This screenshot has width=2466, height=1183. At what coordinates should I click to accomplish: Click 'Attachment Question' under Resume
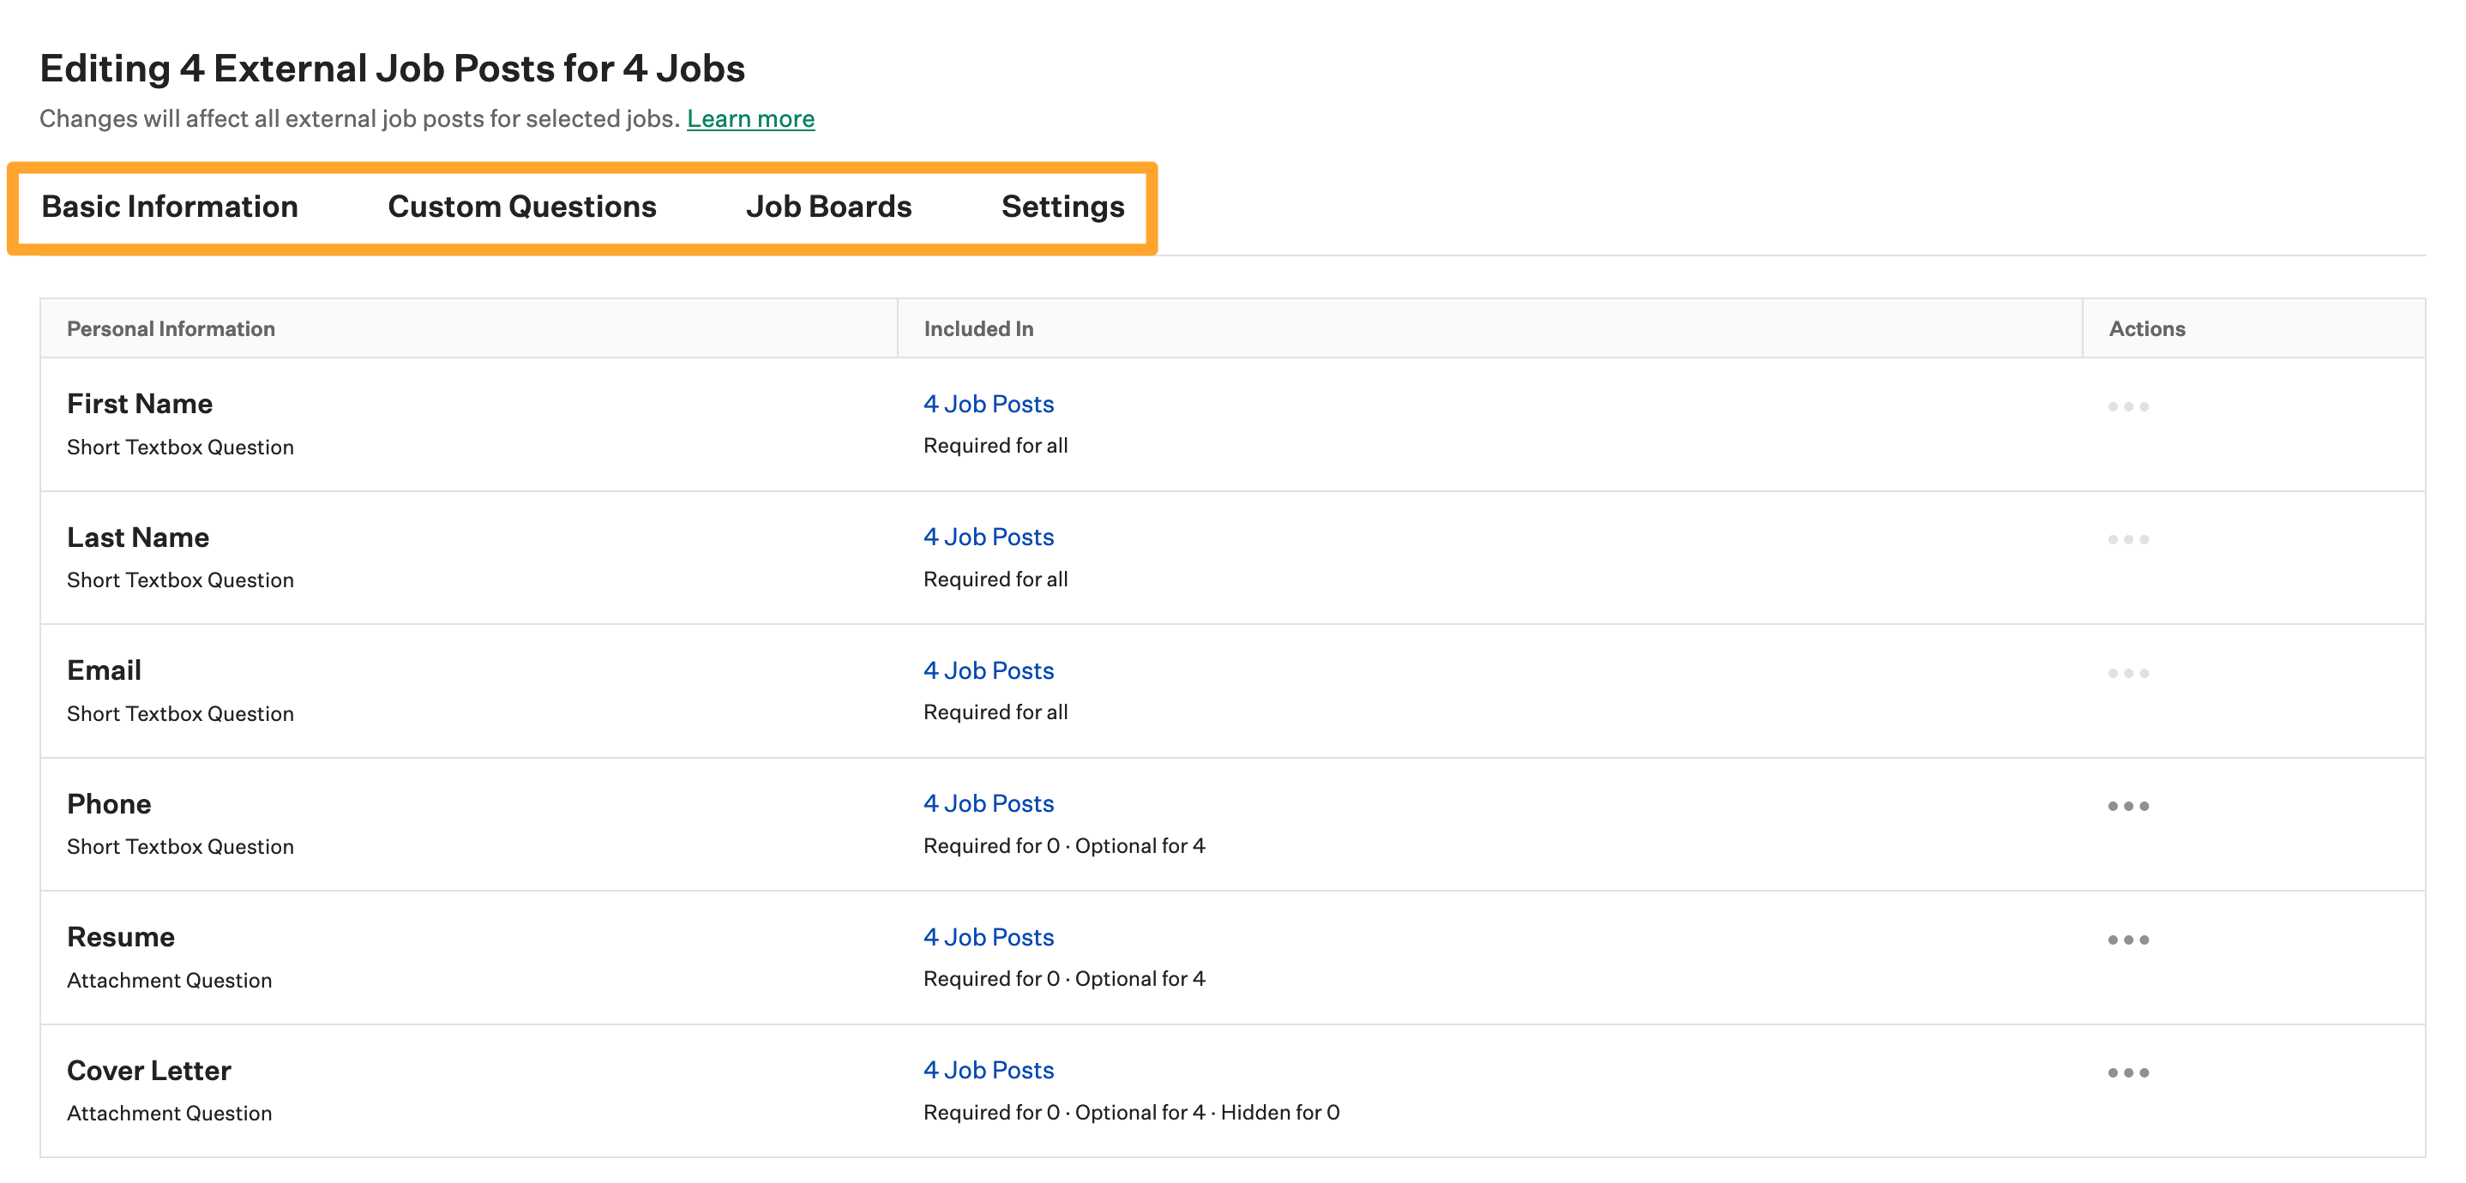coord(170,980)
